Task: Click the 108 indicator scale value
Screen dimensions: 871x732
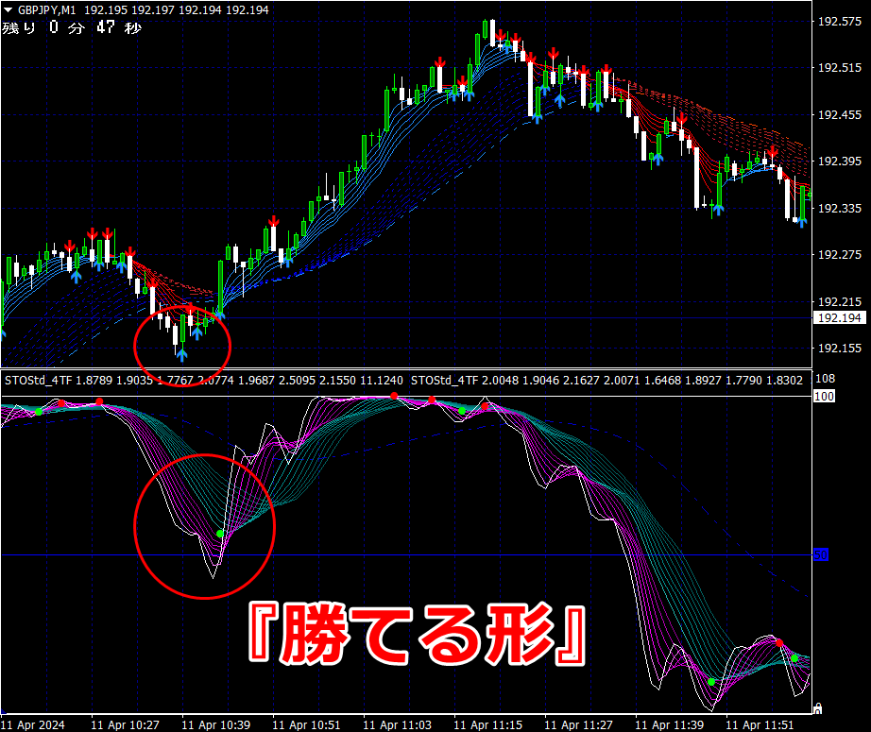Action: tap(825, 379)
